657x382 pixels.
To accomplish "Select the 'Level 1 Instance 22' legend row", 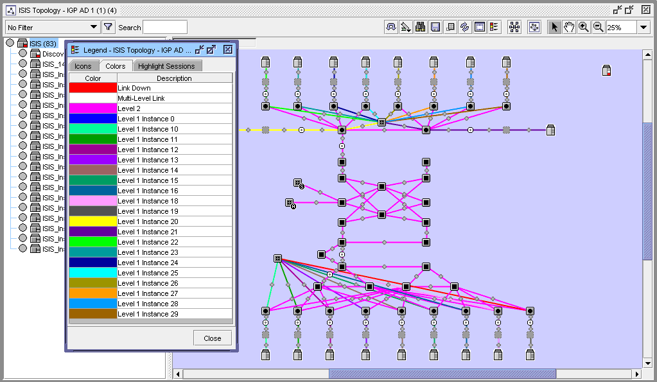I will [x=151, y=242].
